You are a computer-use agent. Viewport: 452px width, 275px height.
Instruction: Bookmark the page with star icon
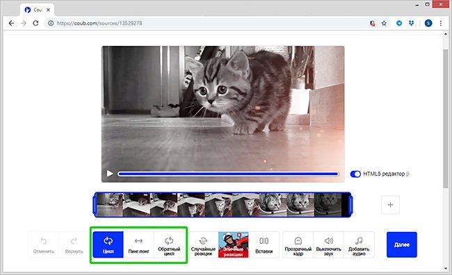tap(384, 24)
